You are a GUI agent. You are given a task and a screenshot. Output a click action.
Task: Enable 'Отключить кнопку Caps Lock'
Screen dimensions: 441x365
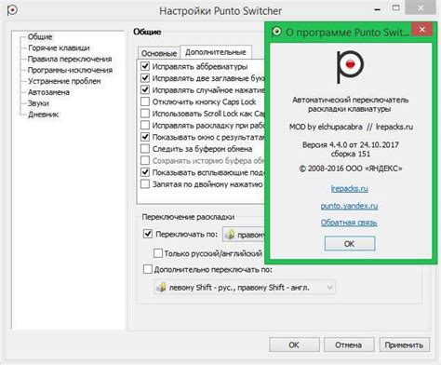(x=145, y=101)
